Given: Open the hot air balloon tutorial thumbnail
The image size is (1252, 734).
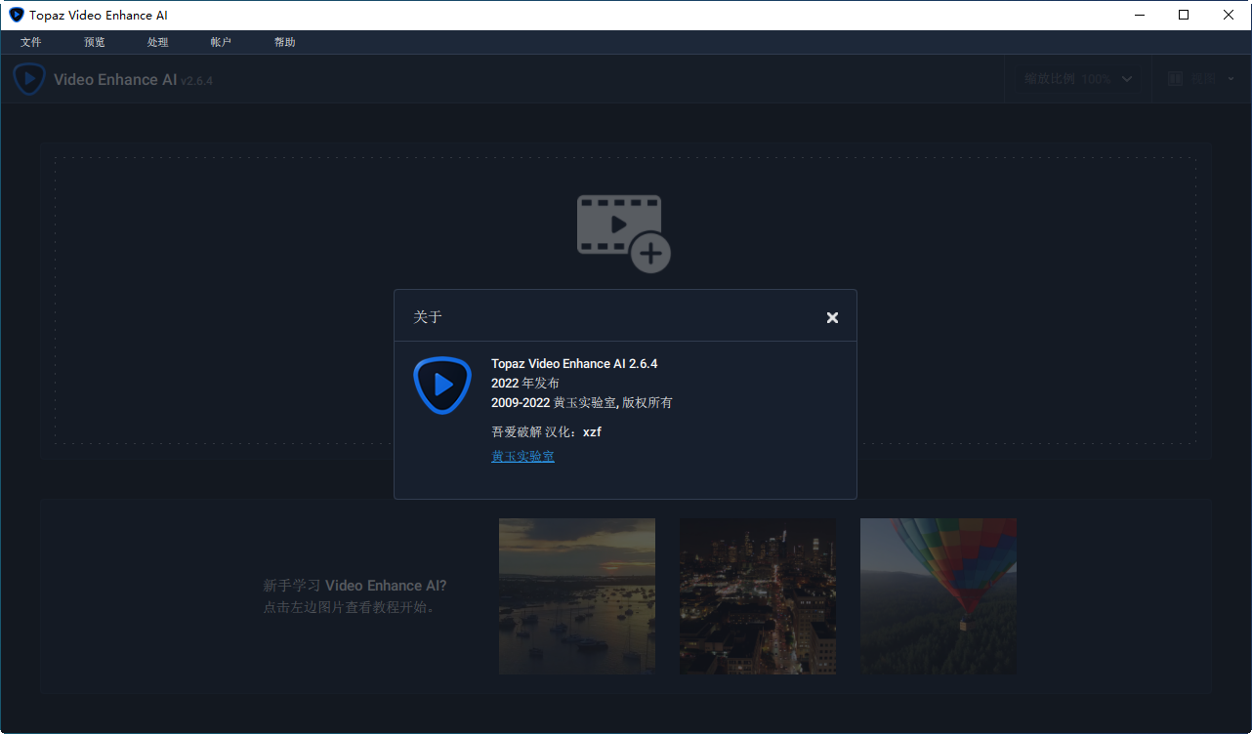Looking at the screenshot, I should tap(939, 596).
